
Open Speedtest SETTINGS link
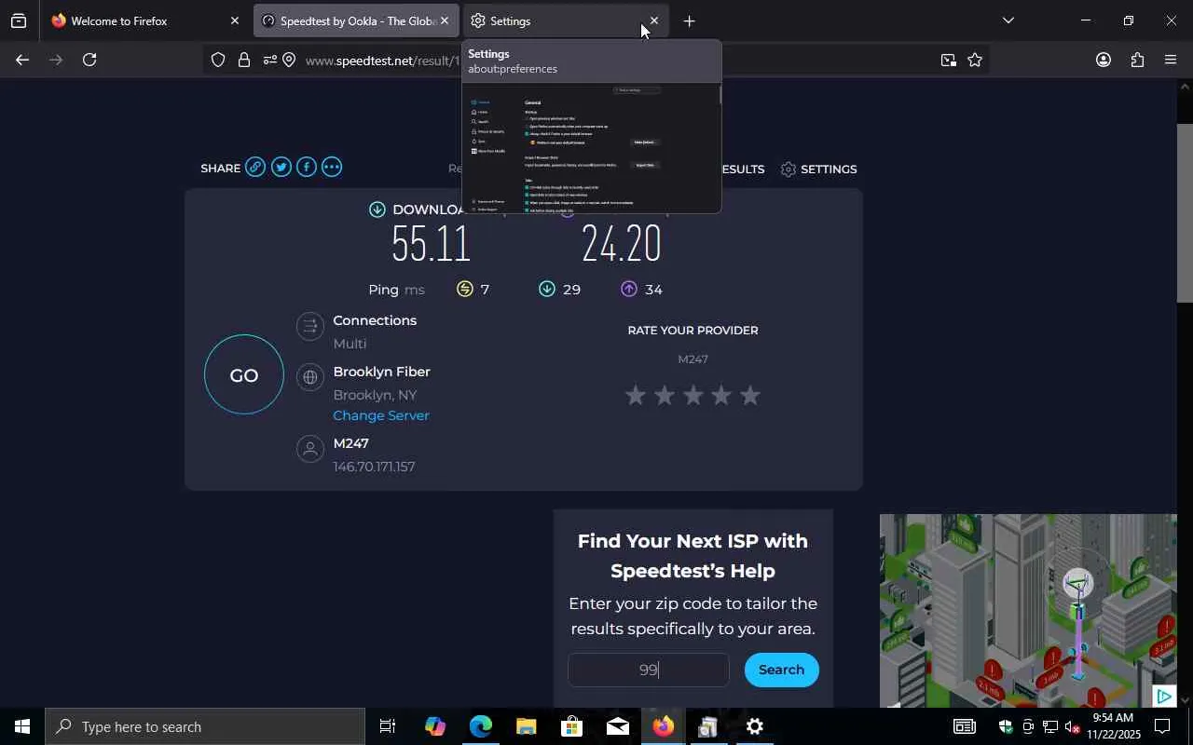(818, 169)
